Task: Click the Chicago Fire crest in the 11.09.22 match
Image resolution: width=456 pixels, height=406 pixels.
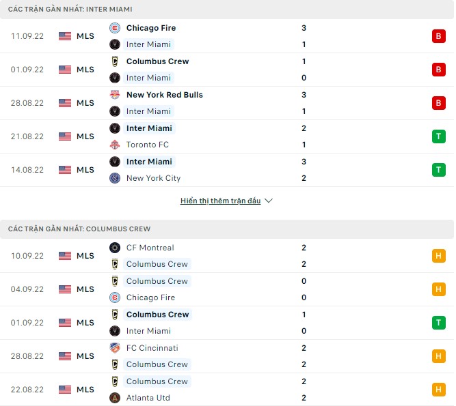Action: (x=115, y=28)
